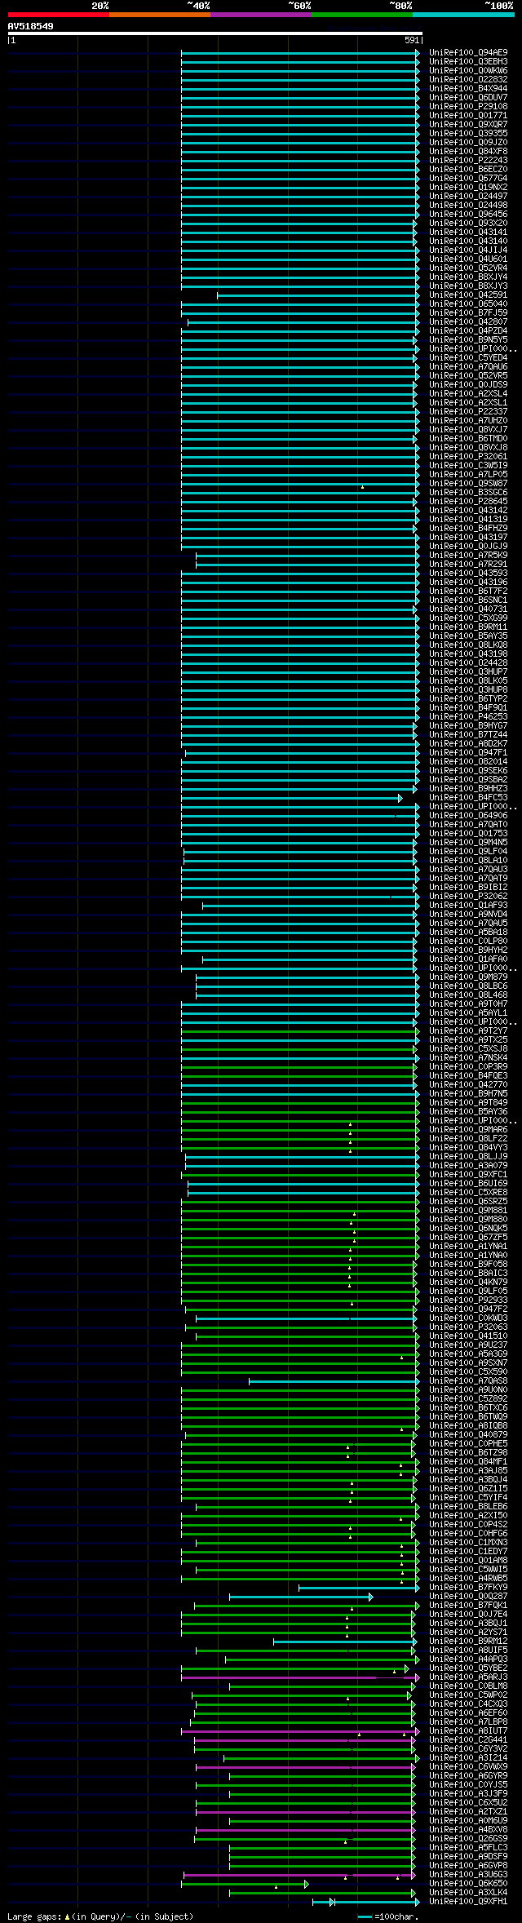Select hit label UniRef100_Q9XFH1
Viewport: 522px width, 1923px height.
click(x=468, y=1901)
